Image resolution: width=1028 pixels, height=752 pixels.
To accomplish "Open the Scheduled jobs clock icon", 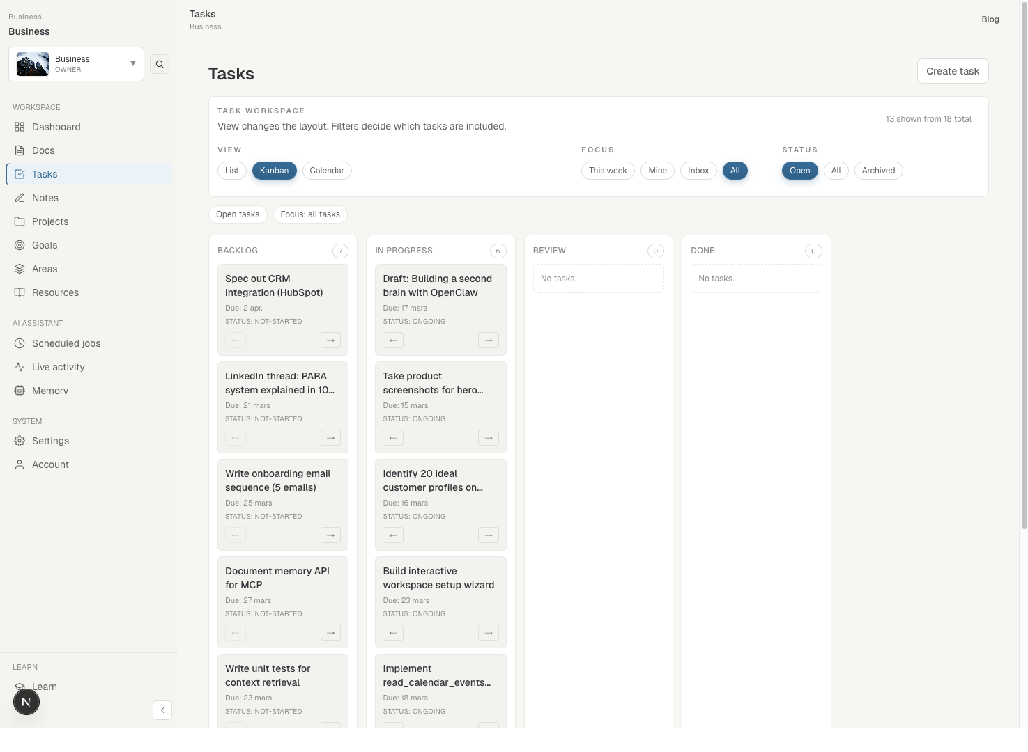I will click(20, 343).
